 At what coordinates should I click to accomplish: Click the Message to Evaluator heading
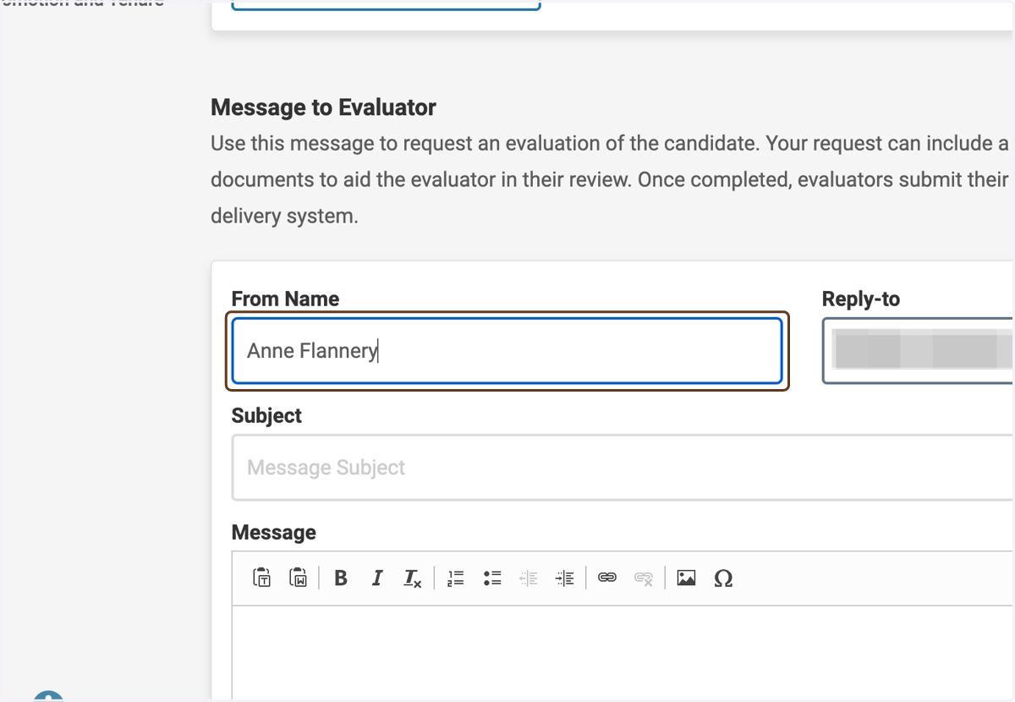323,107
